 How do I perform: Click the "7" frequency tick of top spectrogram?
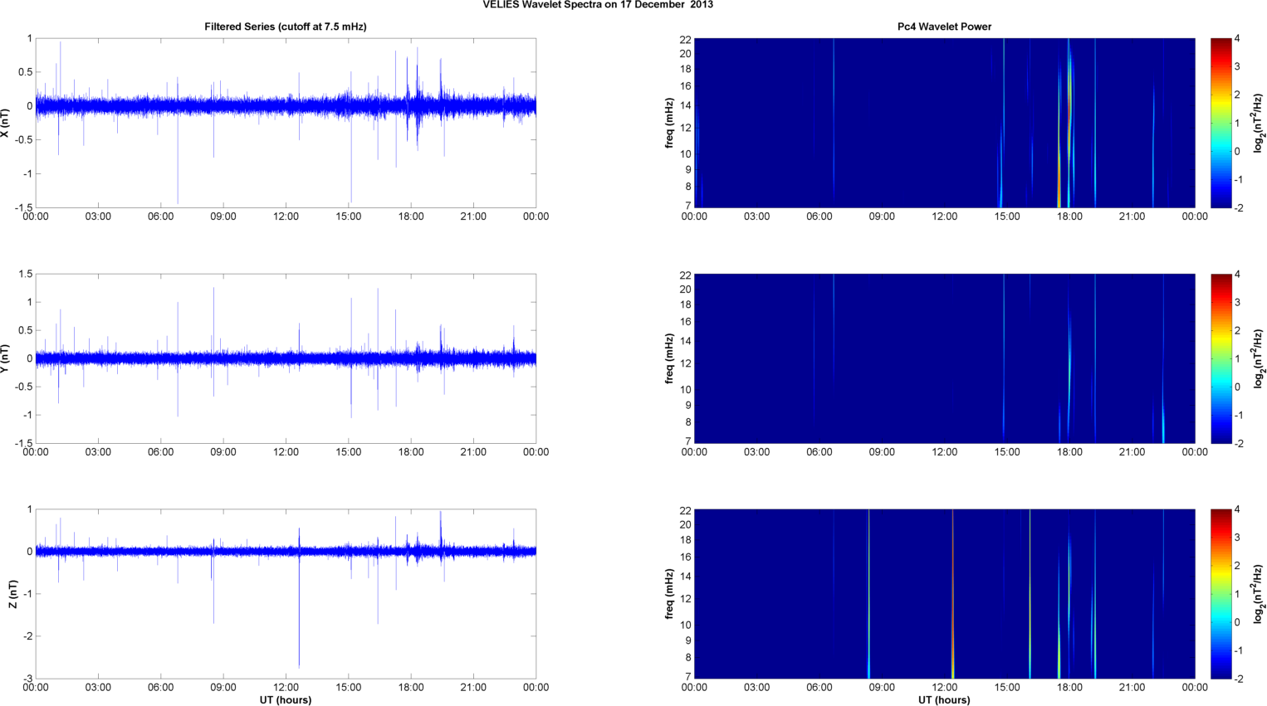pos(688,205)
